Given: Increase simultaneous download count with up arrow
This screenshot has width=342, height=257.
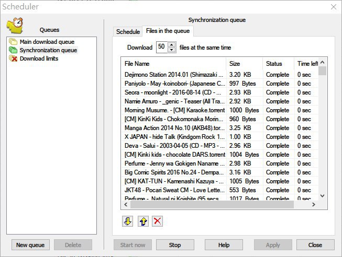Looking at the screenshot, I should 172,45.
